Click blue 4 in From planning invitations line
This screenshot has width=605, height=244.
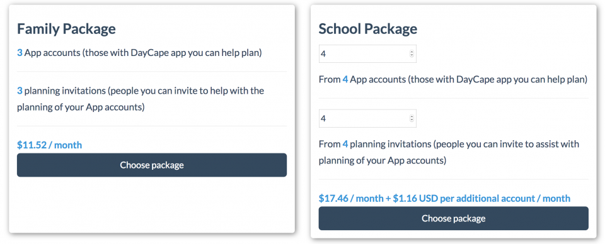[x=345, y=144]
